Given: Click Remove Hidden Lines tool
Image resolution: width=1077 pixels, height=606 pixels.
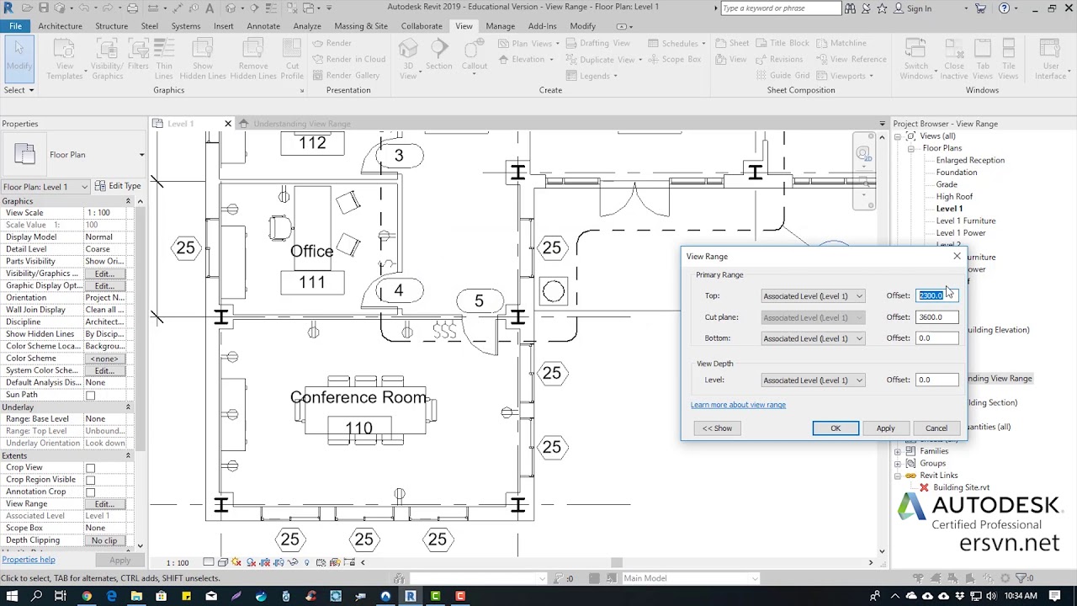Looking at the screenshot, I should pos(253,60).
